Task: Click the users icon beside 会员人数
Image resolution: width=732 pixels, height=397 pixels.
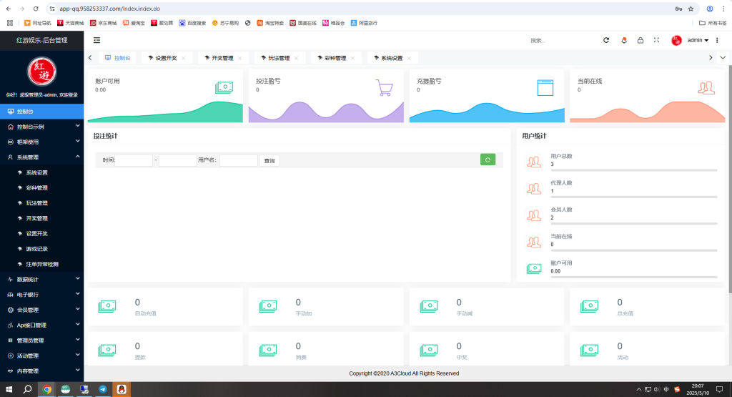Action: (534, 215)
